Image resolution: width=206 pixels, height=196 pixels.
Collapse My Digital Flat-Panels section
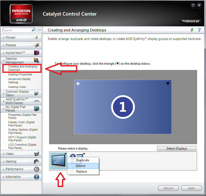tap(4, 109)
